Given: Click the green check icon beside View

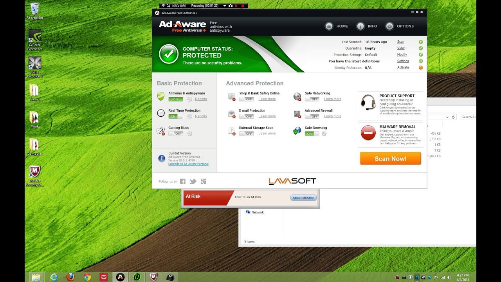Looking at the screenshot, I should [421, 48].
